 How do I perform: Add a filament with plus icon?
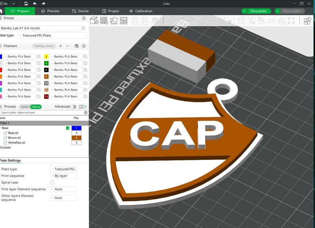pos(61,46)
